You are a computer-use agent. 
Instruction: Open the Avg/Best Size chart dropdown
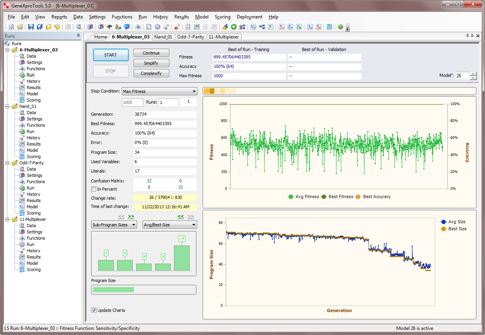tap(170, 225)
